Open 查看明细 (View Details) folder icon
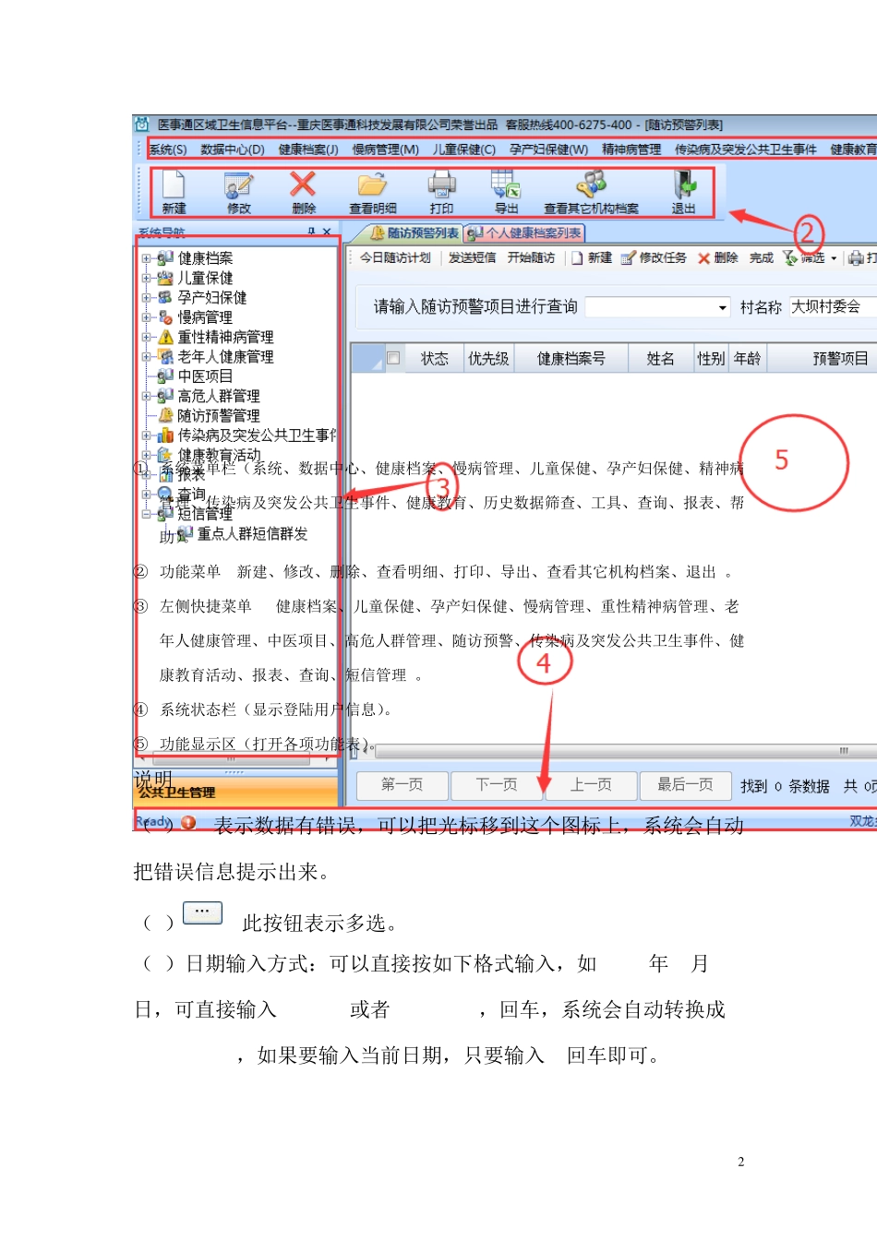Viewport: 877px width, 1240px height. [x=372, y=185]
